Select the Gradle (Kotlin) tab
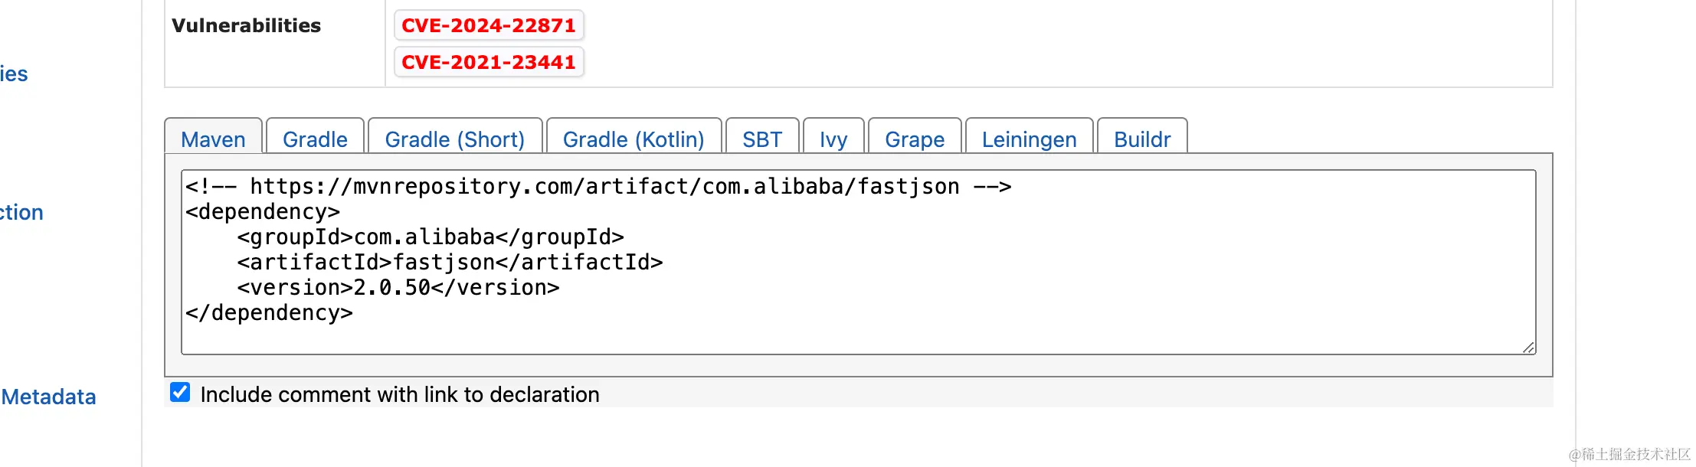Screen dimensions: 1696x467 coord(634,139)
